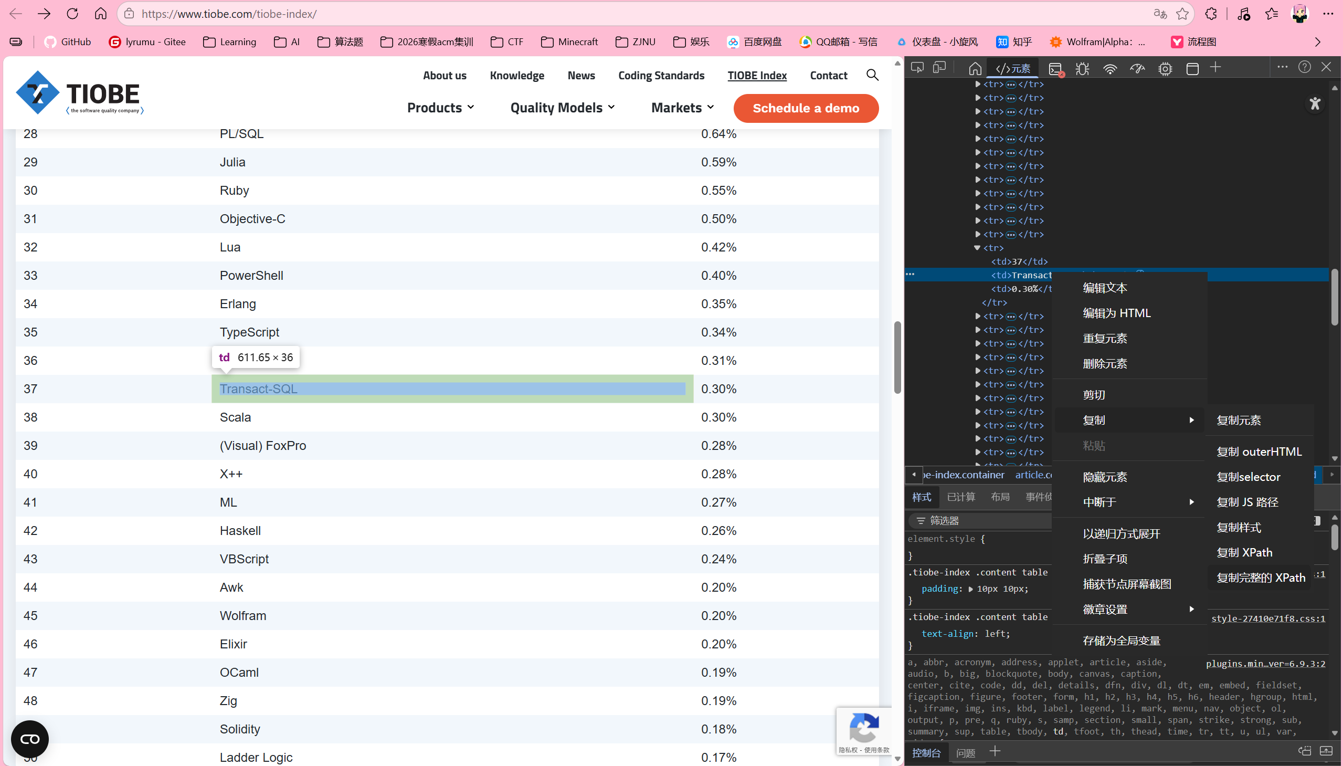Open the DevTools sources bug icon
This screenshot has height=766, width=1343.
1082,69
